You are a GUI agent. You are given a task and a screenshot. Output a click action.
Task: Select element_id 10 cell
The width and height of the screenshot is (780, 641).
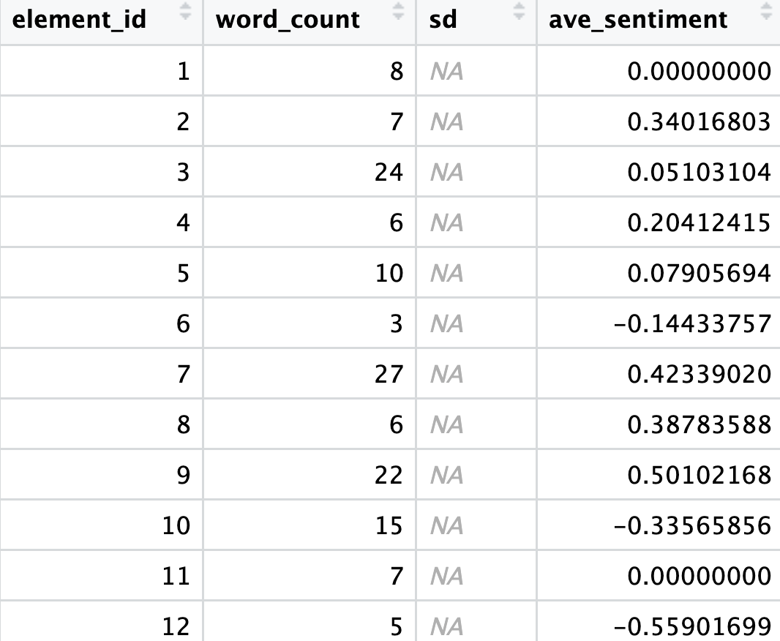176,525
